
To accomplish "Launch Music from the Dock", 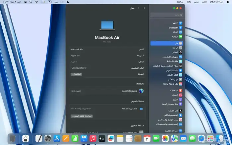I will (x=93, y=139).
